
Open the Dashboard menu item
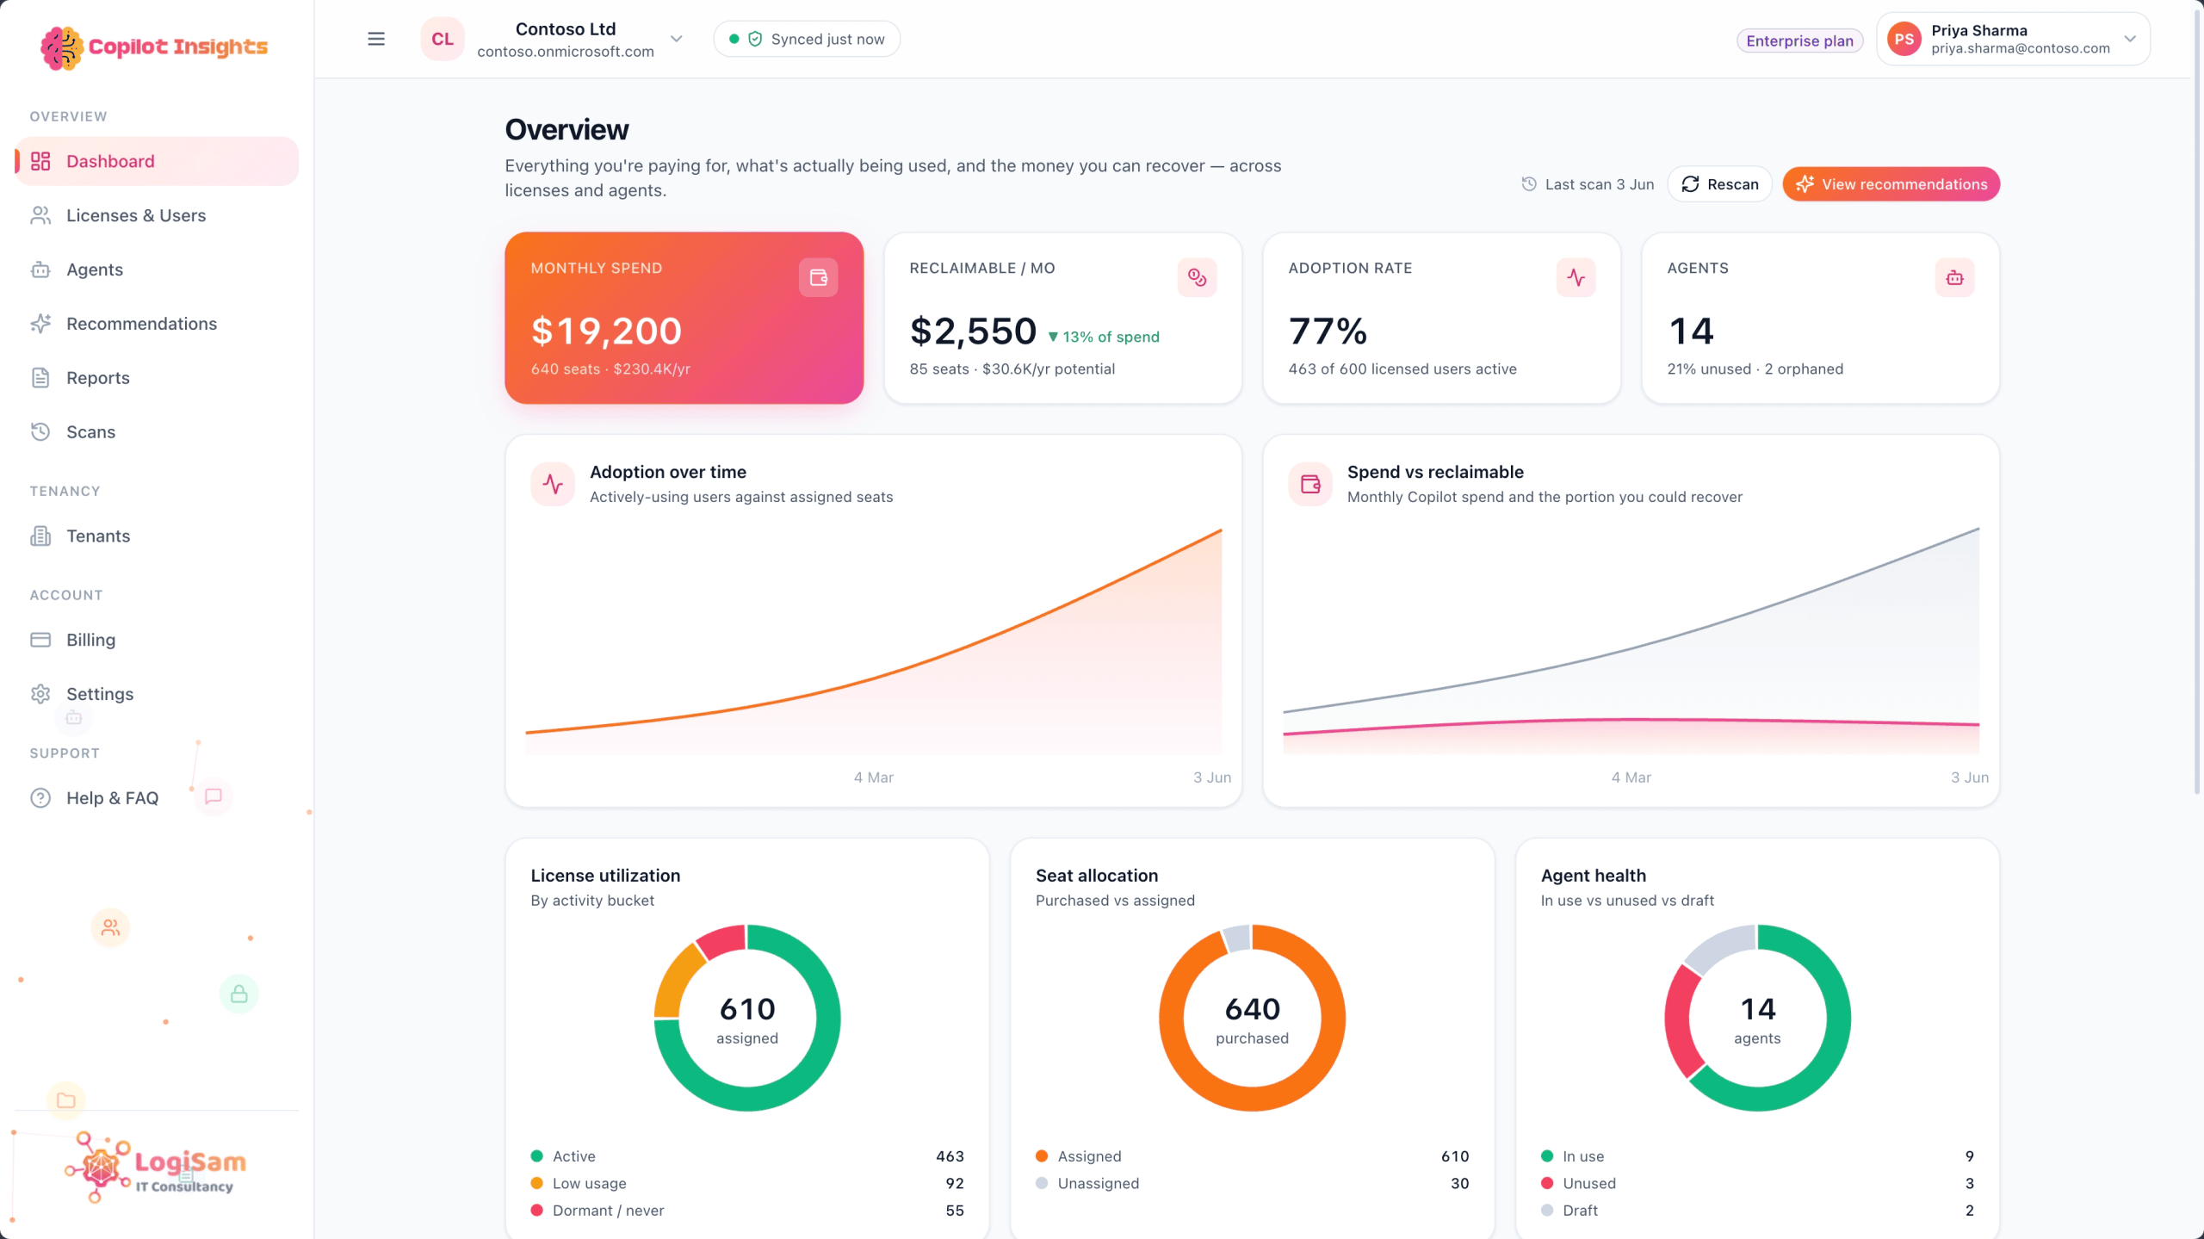pyautogui.click(x=157, y=161)
